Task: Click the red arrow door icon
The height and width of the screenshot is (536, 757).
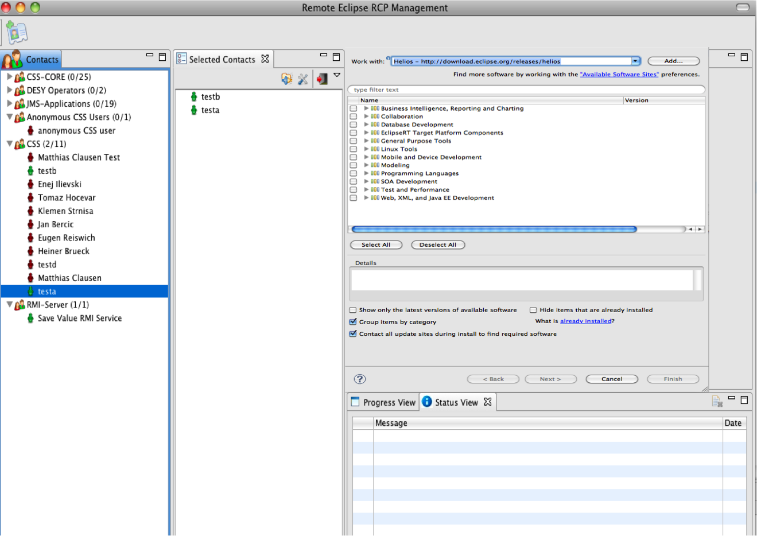Action: (x=322, y=79)
